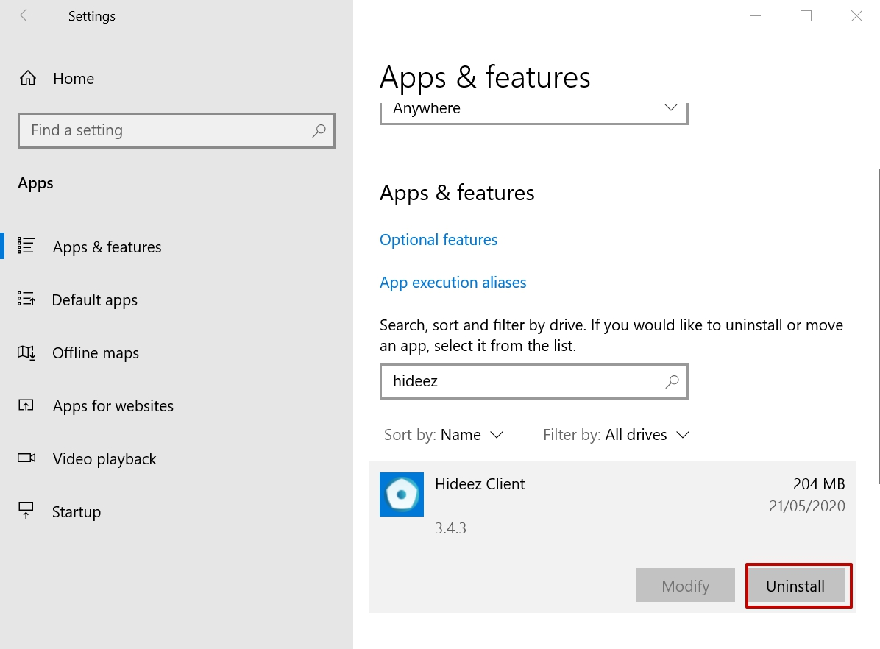Select Video playback in sidebar

click(x=104, y=459)
